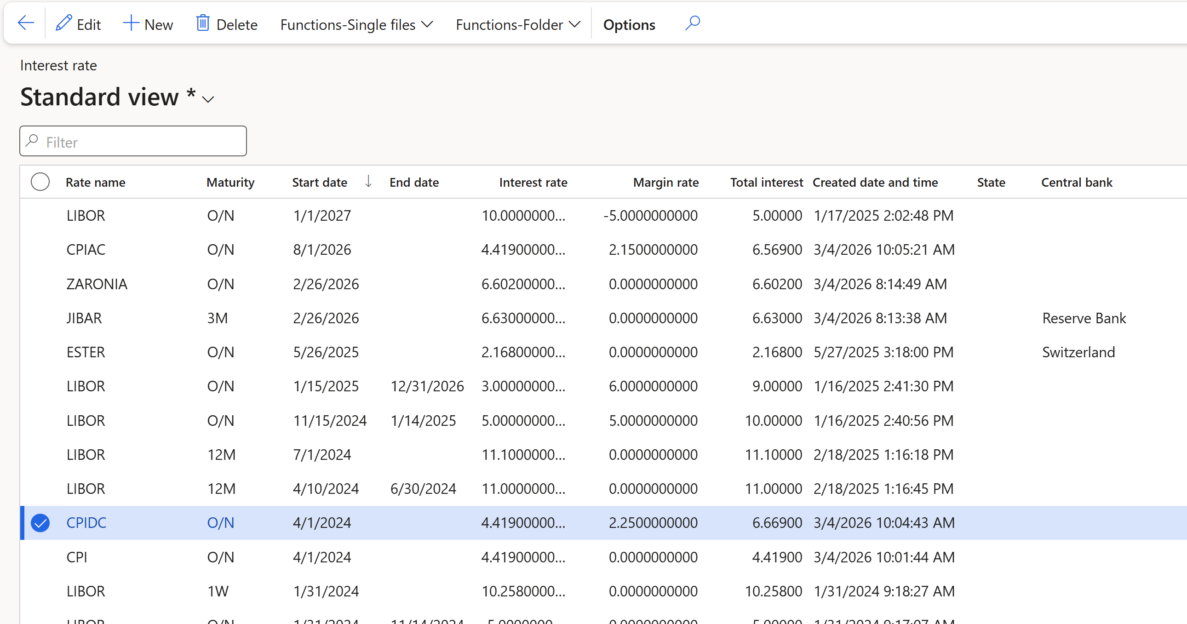Image resolution: width=1187 pixels, height=624 pixels.
Task: Open the Options menu tab
Action: pyautogui.click(x=629, y=24)
